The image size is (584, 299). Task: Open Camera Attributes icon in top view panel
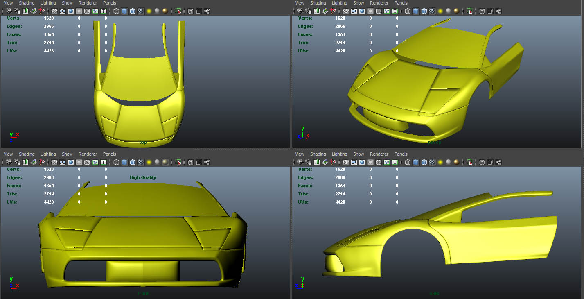(x=17, y=11)
